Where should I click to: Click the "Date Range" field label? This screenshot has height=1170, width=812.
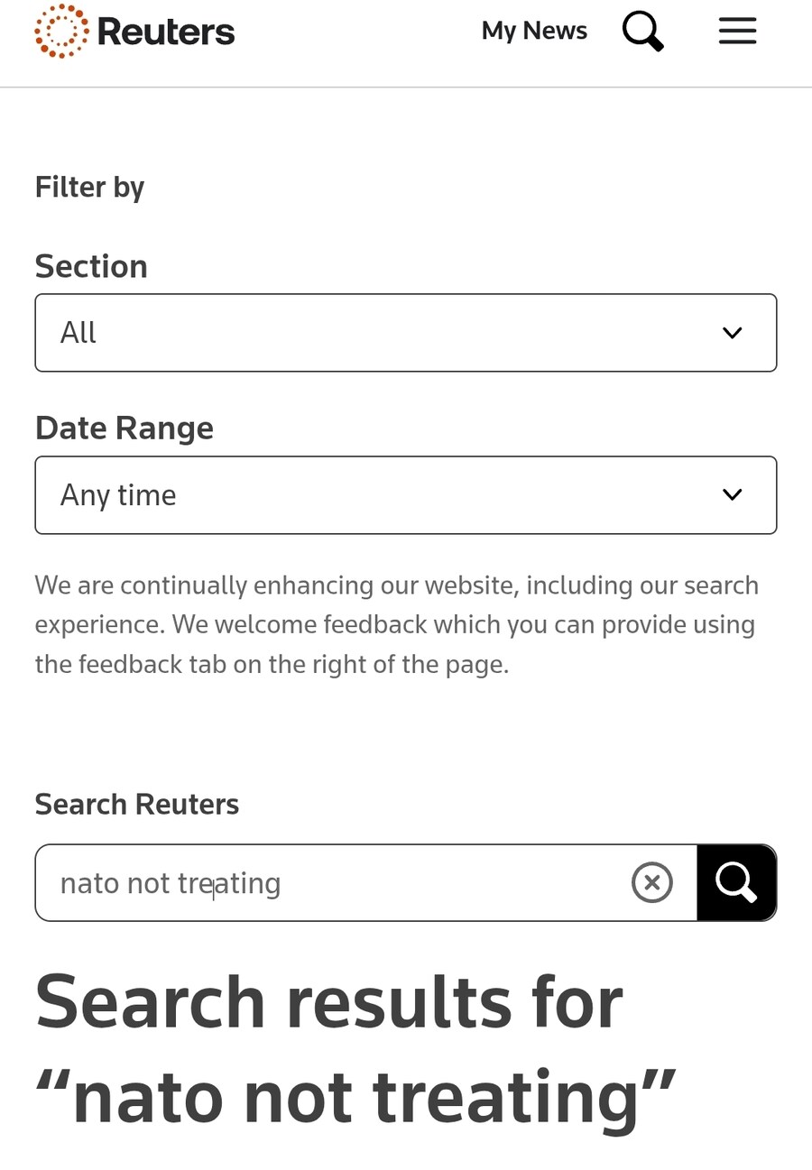tap(125, 428)
